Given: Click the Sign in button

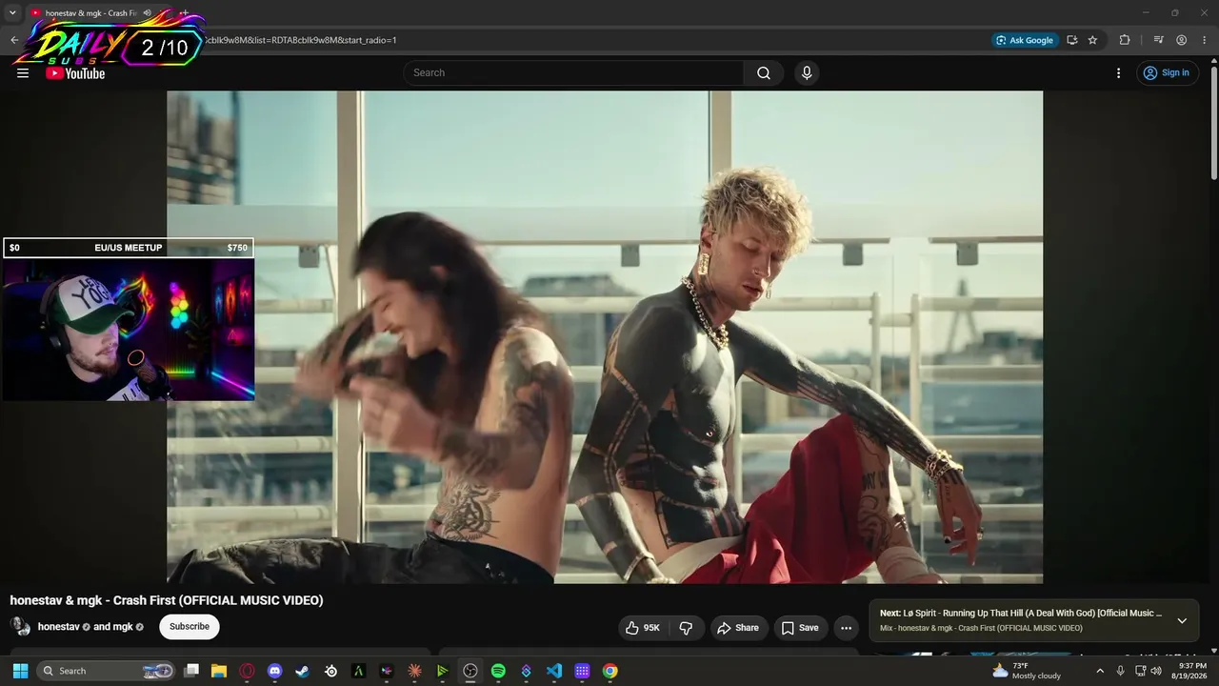Looking at the screenshot, I should [1167, 73].
